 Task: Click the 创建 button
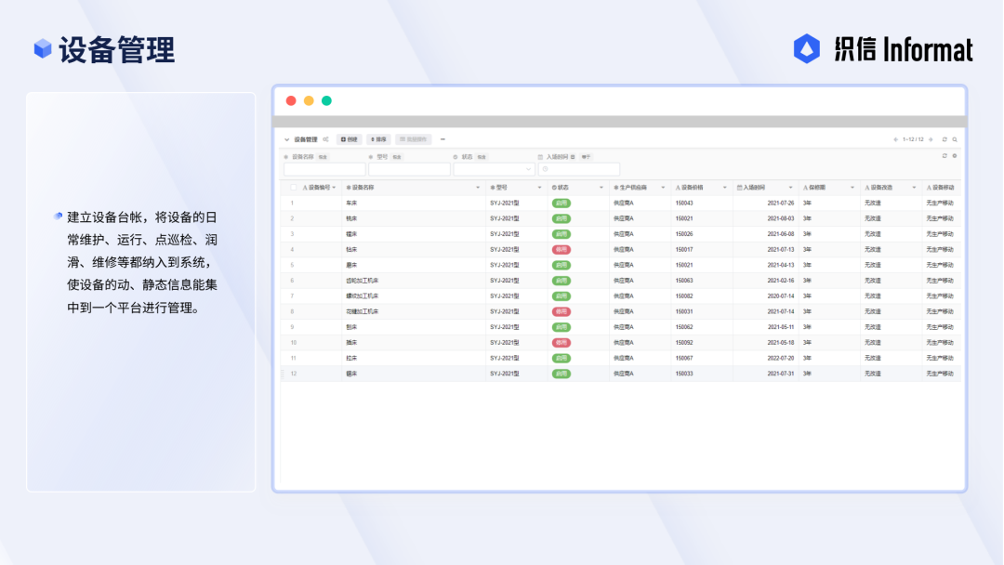pos(350,139)
